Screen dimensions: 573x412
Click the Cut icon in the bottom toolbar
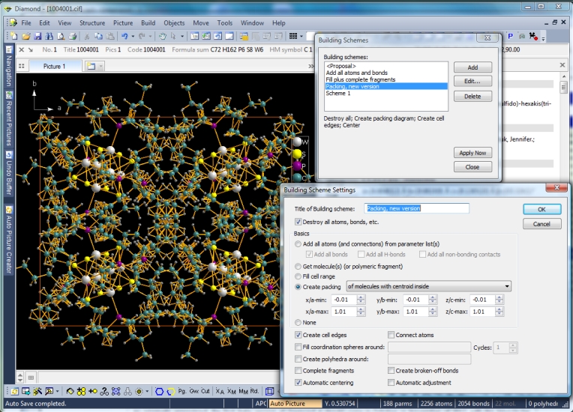click(x=205, y=391)
